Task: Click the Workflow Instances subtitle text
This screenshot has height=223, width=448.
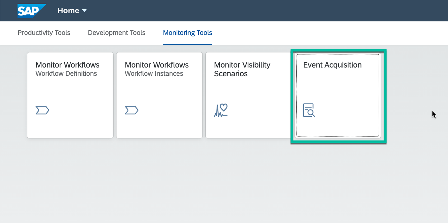Action: tap(154, 74)
